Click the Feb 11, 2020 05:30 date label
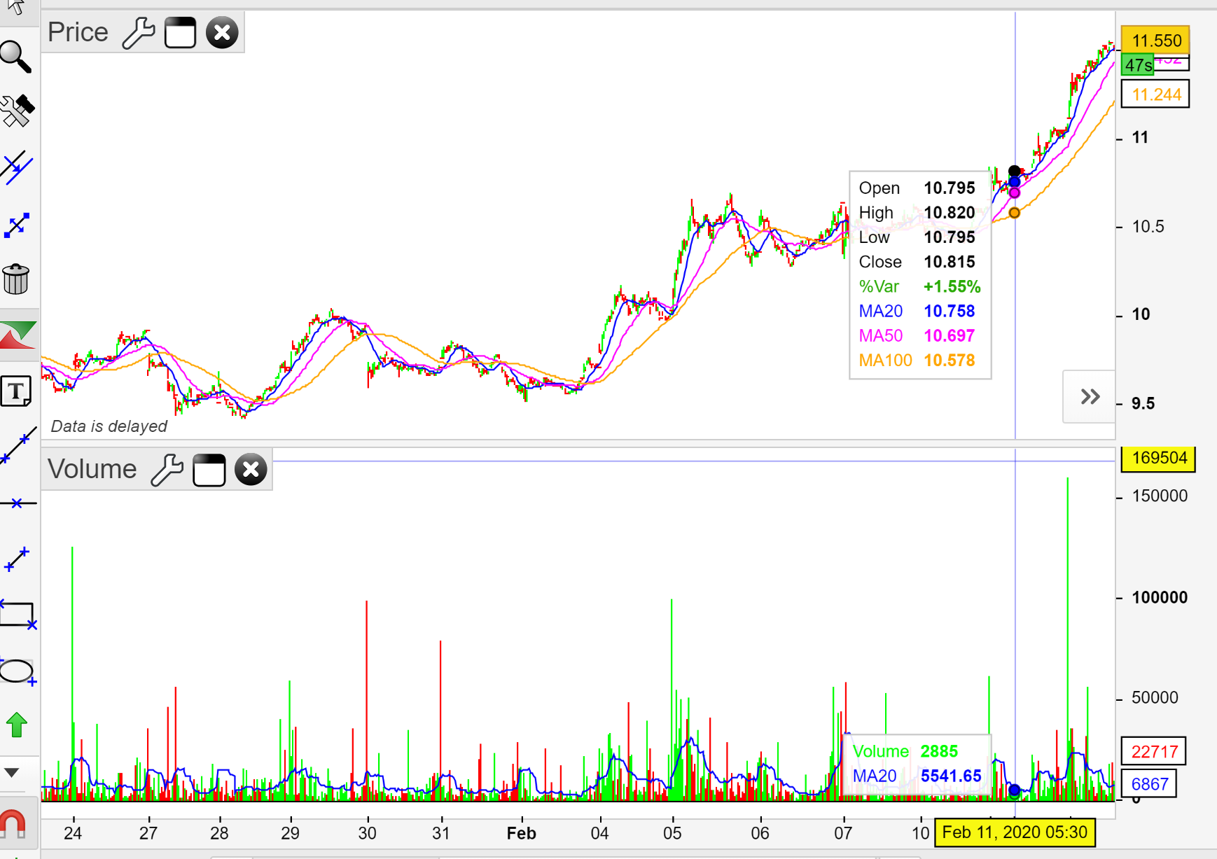This screenshot has width=1217, height=859. point(1014,832)
